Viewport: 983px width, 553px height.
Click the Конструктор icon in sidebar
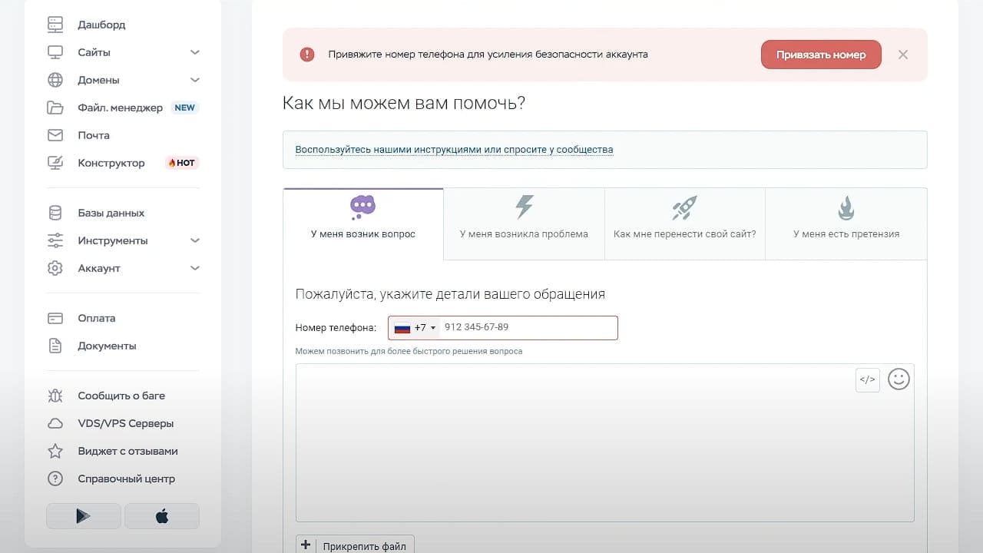coord(55,163)
